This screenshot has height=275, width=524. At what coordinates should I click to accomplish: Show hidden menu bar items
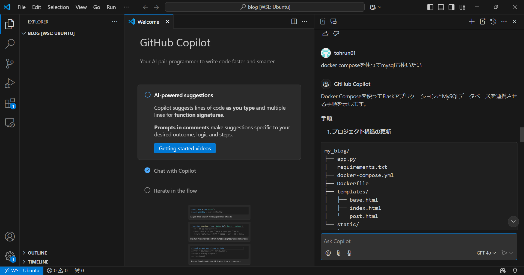tap(127, 7)
